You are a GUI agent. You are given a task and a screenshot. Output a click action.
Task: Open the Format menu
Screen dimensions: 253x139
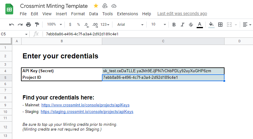pos(78,14)
